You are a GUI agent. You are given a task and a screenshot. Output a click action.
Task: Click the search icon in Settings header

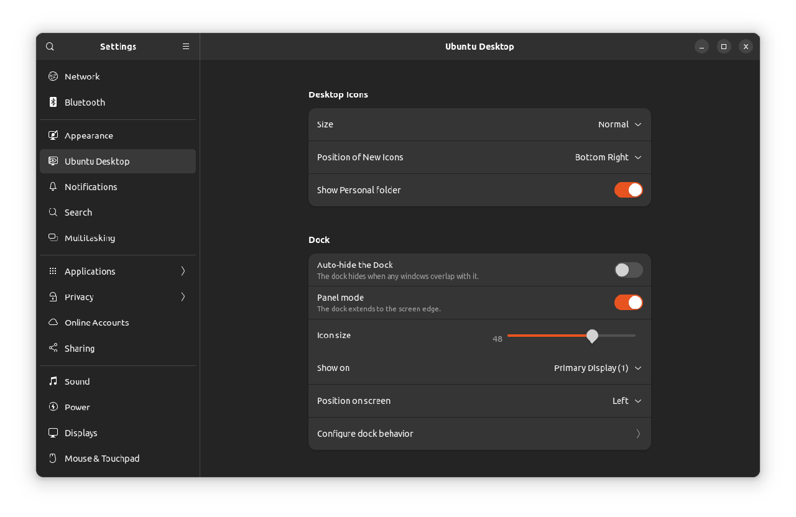click(50, 47)
